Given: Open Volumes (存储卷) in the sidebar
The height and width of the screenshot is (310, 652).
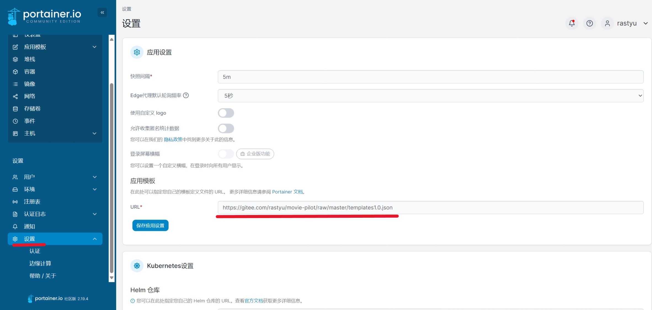Looking at the screenshot, I should point(32,108).
